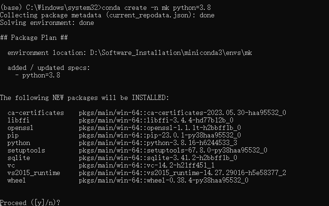329x206 pixels.
Task: Click the conda create command text
Action: (x=156, y=8)
